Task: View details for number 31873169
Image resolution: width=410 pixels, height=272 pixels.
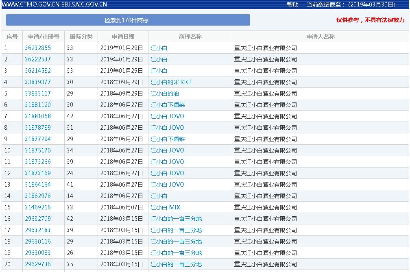Action: [x=38, y=173]
